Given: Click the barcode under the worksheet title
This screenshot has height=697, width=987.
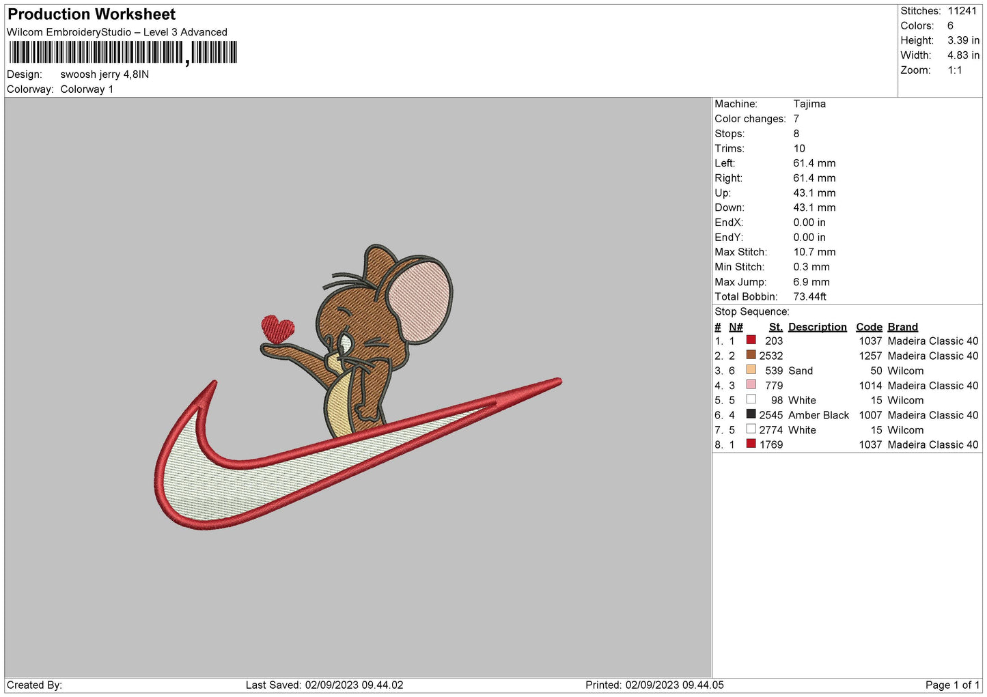Looking at the screenshot, I should pyautogui.click(x=123, y=53).
